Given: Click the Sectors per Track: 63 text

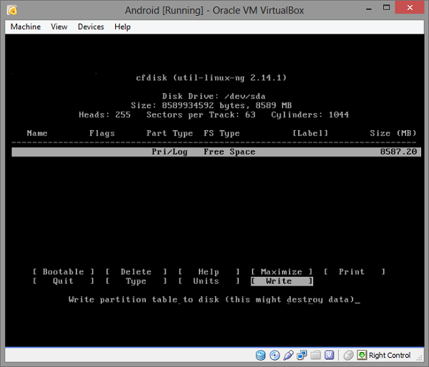Looking at the screenshot, I should click(x=200, y=114).
